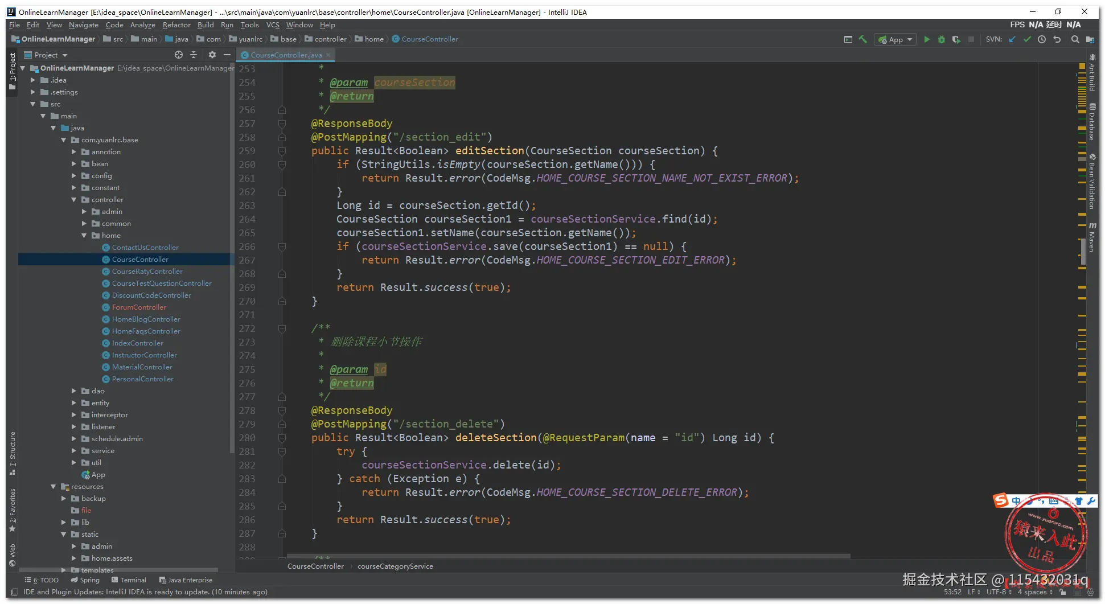Click the Build Project hammer icon

point(863,39)
